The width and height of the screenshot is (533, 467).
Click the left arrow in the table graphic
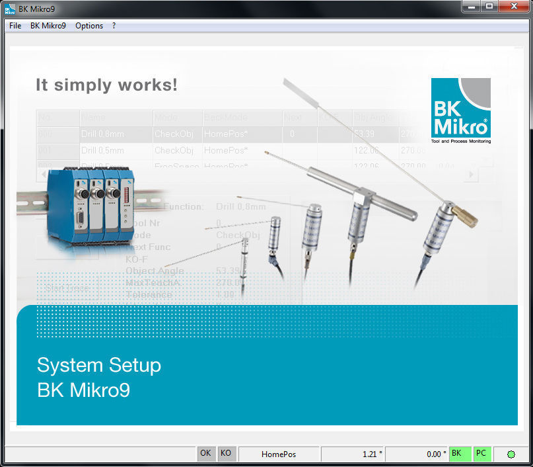pos(42,173)
